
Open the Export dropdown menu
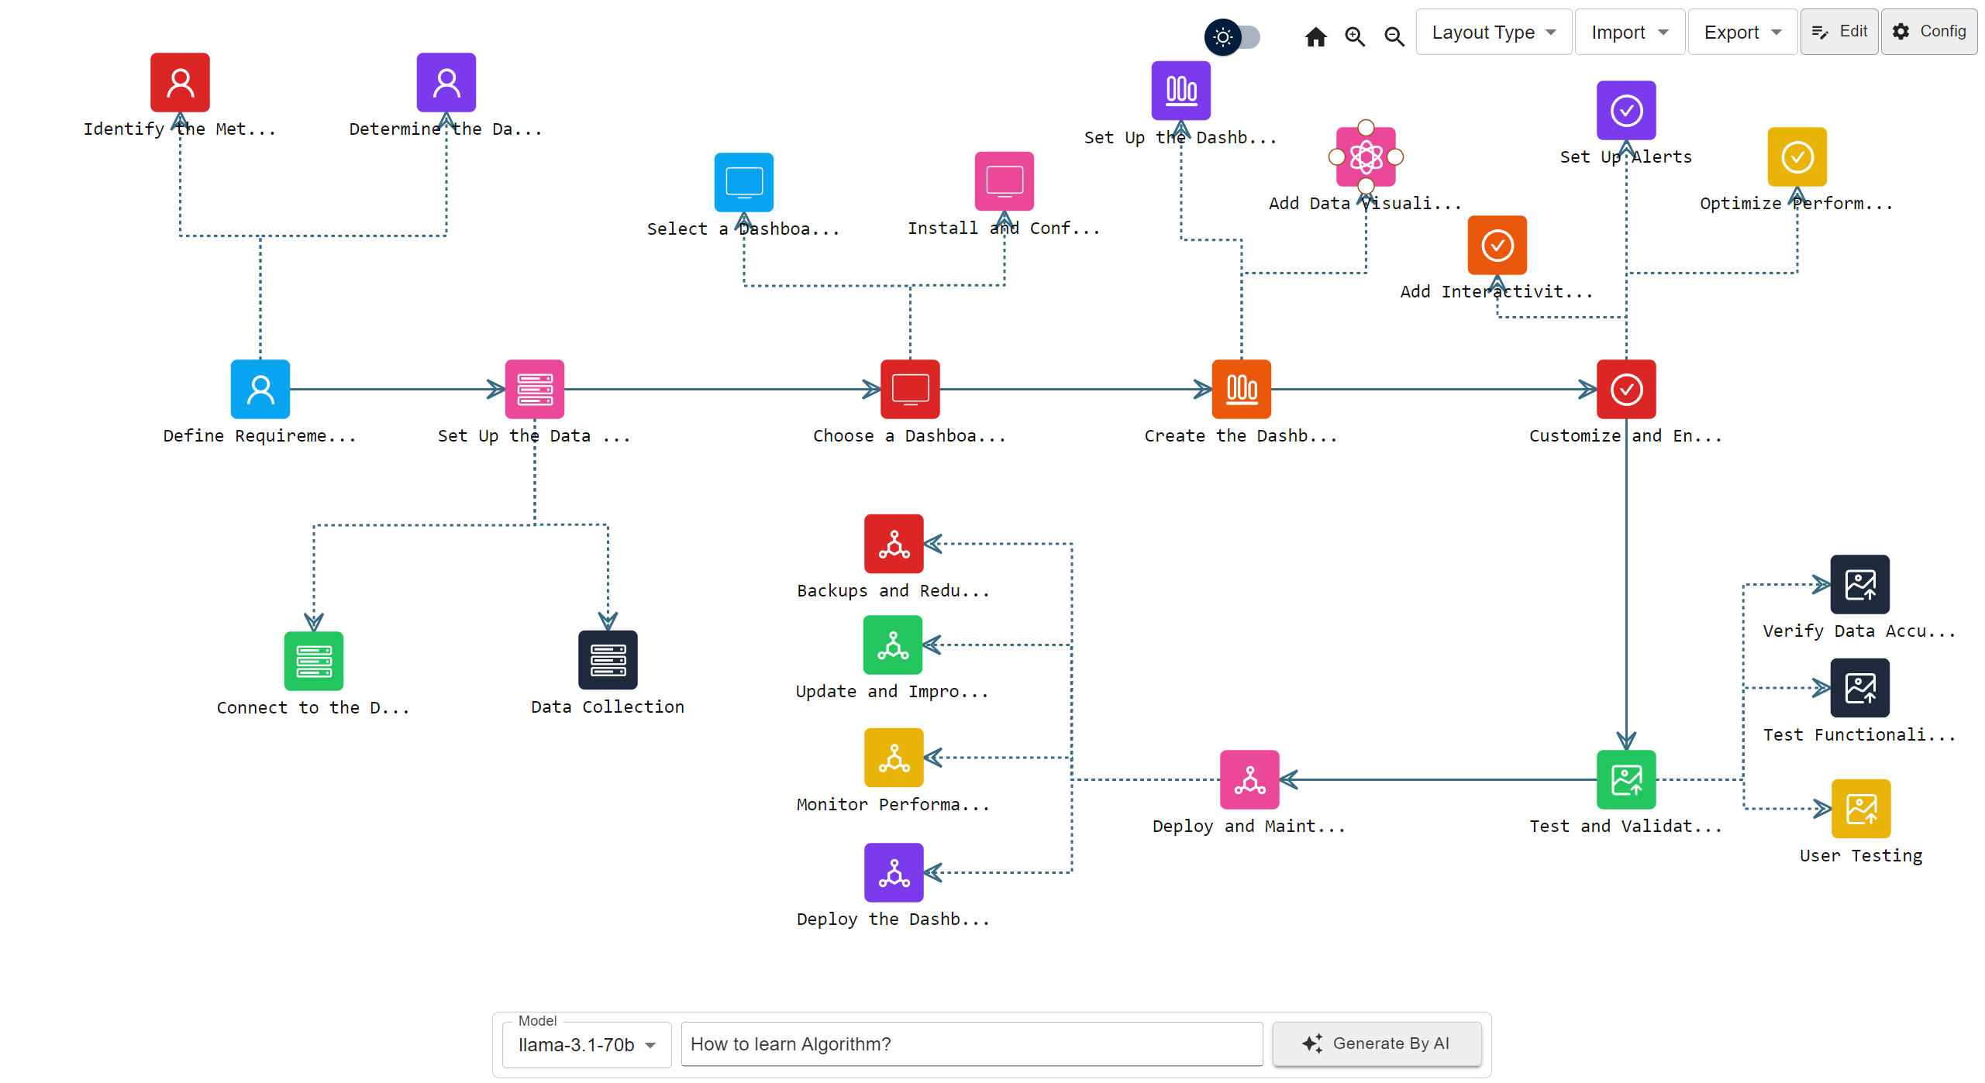tap(1742, 32)
